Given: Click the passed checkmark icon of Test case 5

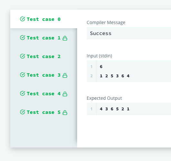Looking at the screenshot, I should [x=22, y=112].
